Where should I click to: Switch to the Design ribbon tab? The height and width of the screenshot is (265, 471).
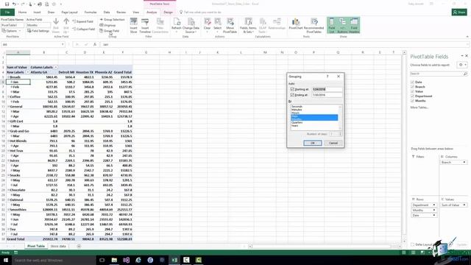[169, 13]
